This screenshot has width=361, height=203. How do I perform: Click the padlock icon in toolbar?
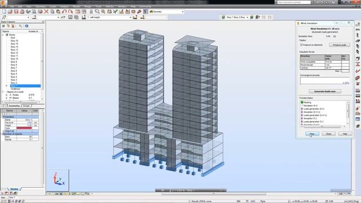click(x=91, y=11)
